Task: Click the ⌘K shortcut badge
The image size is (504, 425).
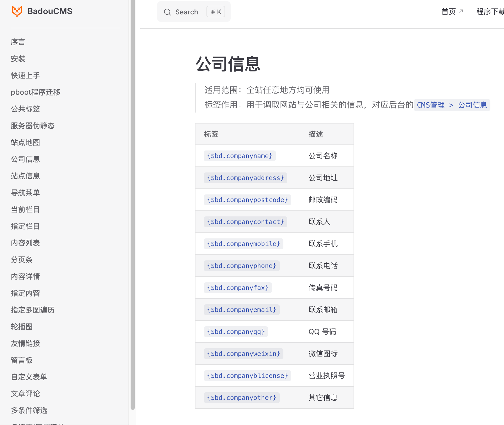Action: 216,12
